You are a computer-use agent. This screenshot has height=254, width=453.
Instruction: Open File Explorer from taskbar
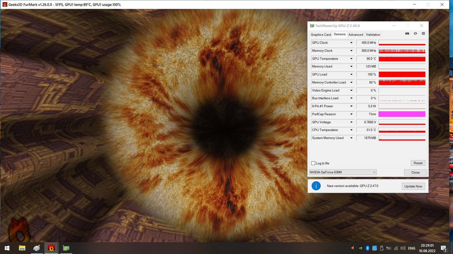(22, 248)
